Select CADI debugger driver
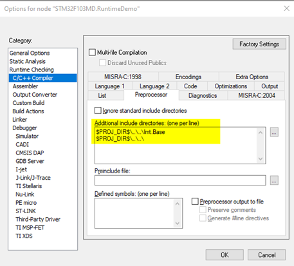The image size is (294, 266). (x=22, y=144)
